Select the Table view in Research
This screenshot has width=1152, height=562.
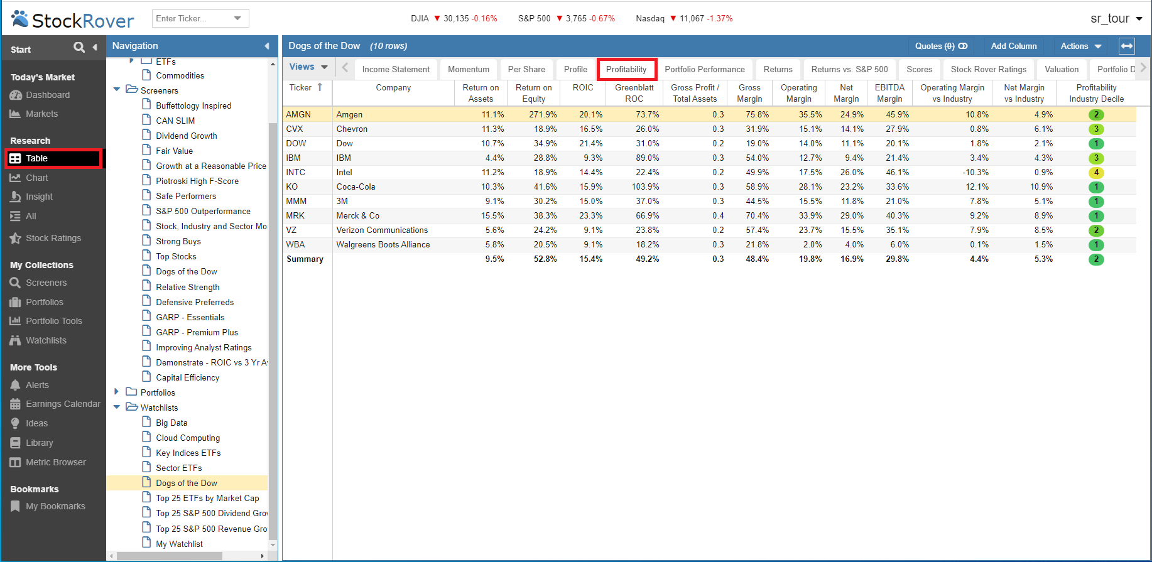coord(54,158)
